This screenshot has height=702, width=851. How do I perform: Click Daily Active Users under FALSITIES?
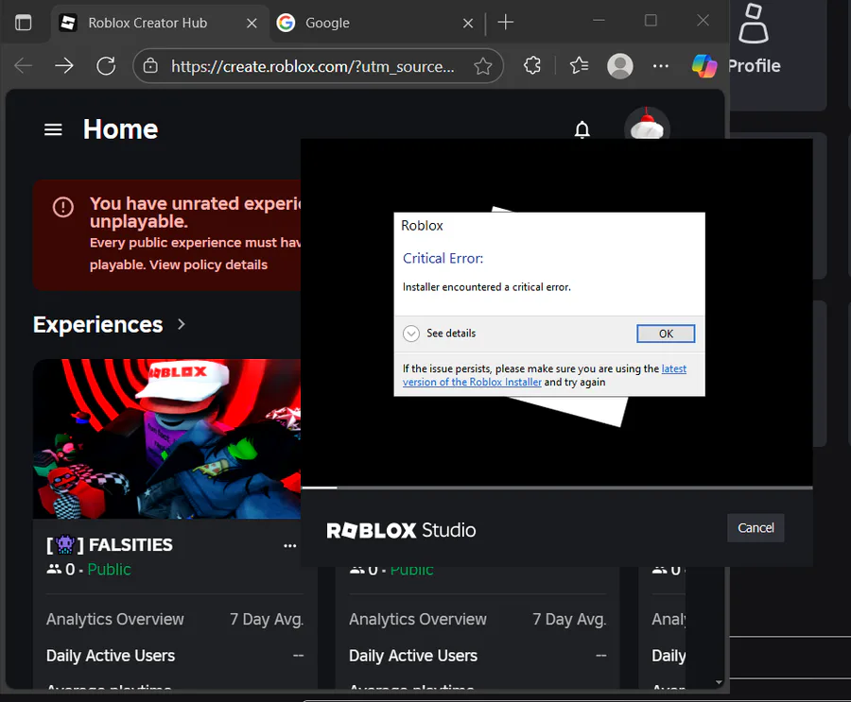(111, 656)
